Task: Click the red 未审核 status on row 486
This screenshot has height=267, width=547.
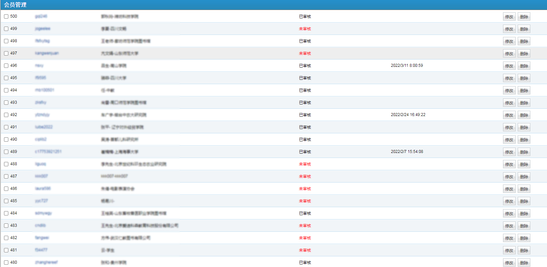Action: (305, 189)
